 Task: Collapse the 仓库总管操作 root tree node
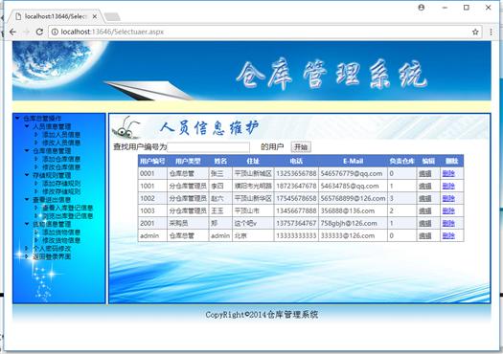(17, 119)
